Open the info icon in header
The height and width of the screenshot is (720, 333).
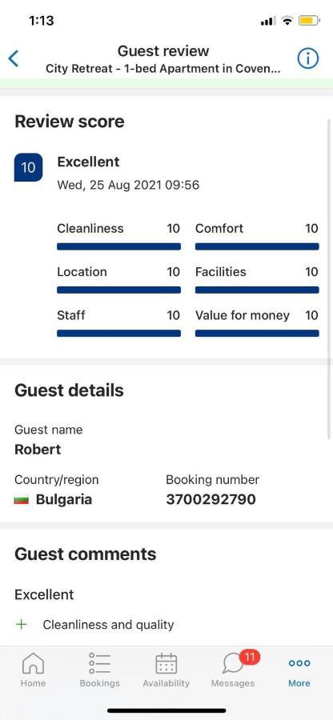[307, 58]
